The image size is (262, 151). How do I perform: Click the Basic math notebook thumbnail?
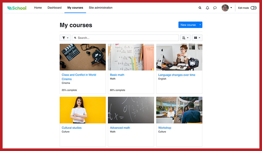[x=131, y=57]
